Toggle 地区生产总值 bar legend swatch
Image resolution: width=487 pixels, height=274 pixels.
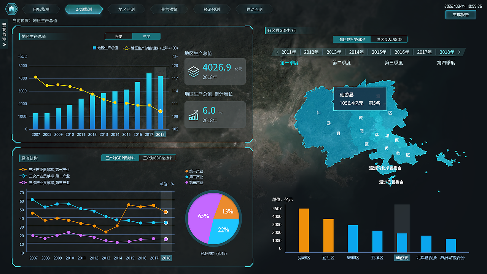click(x=94, y=48)
